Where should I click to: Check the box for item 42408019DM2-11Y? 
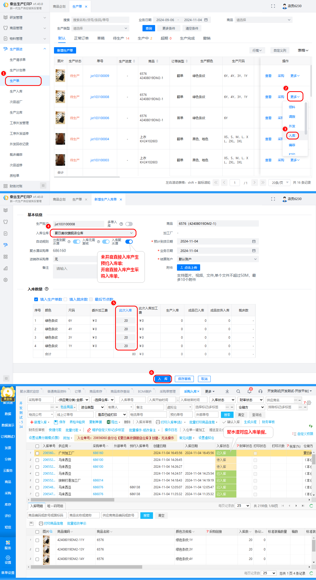click(37, 540)
